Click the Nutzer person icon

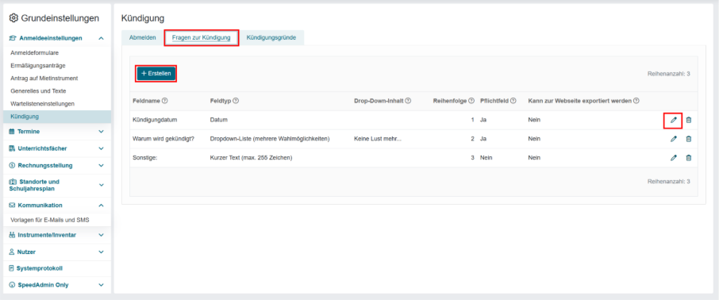tap(12, 252)
